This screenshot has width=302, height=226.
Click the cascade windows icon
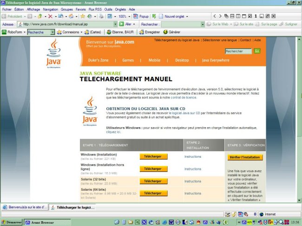pos(226,16)
